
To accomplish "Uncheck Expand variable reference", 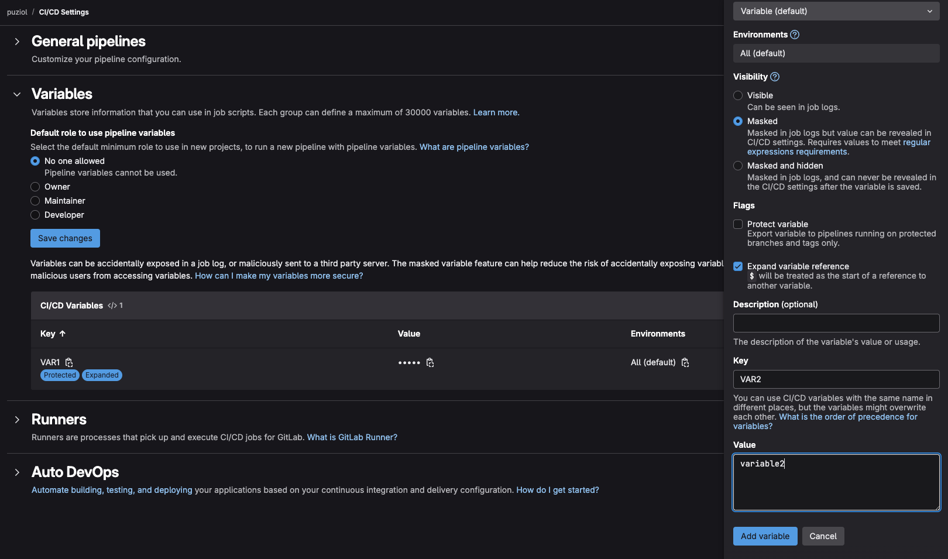I will coord(738,266).
